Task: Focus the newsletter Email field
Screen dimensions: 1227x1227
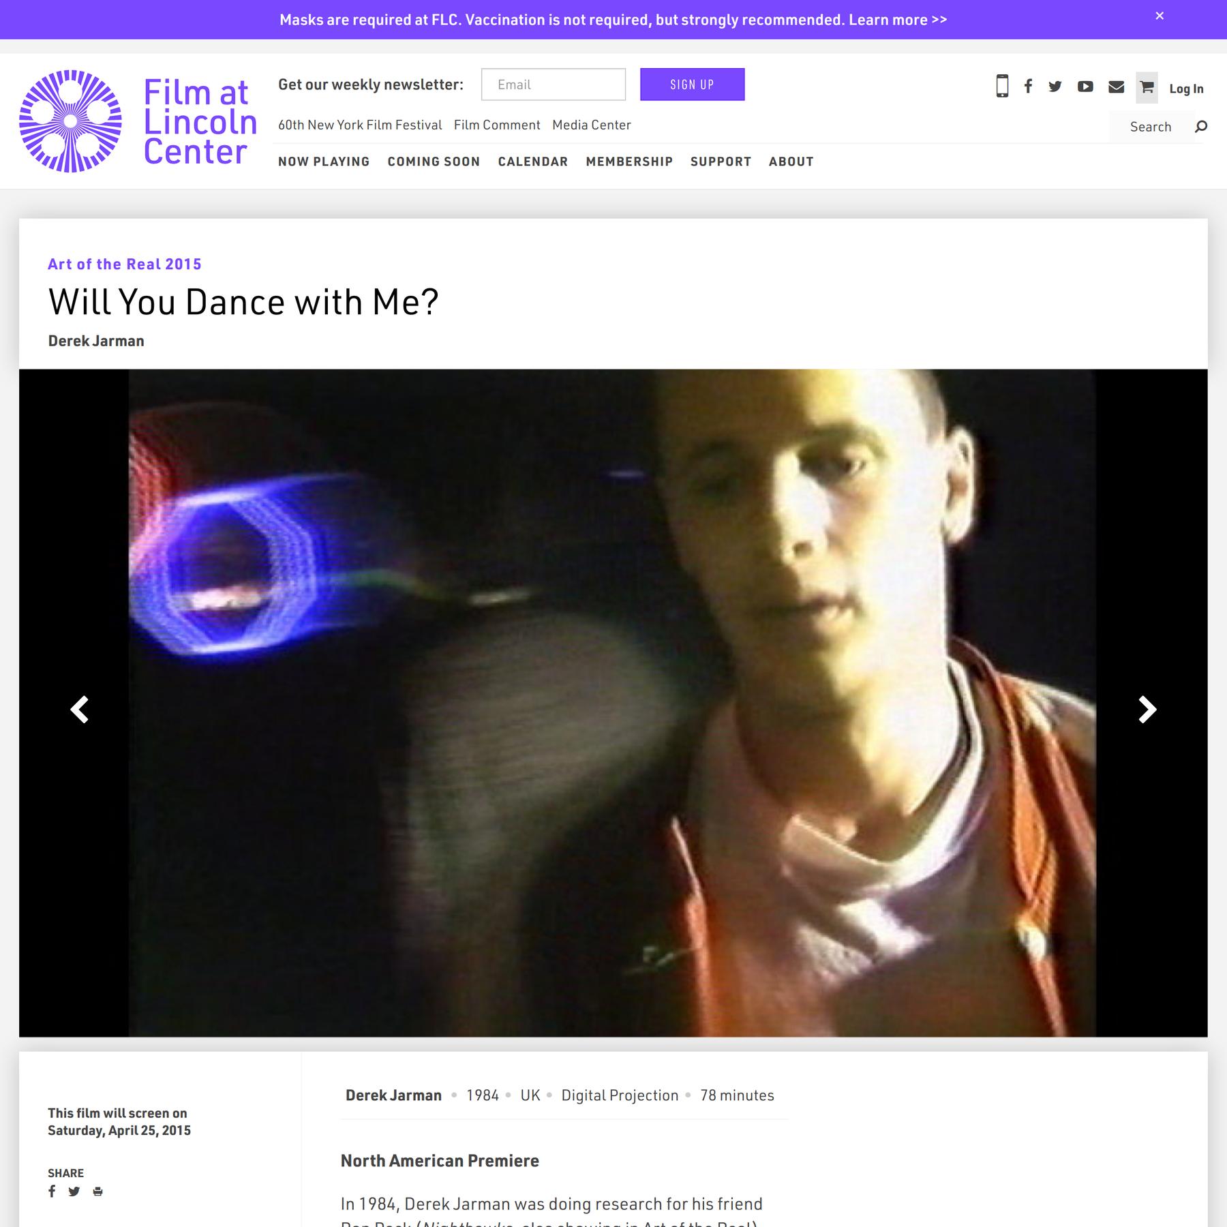Action: [x=554, y=85]
